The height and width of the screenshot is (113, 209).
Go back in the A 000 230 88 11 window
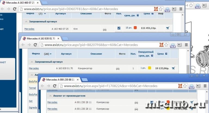(42, 86)
